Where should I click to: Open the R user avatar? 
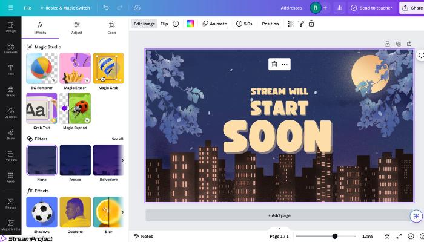point(316,8)
